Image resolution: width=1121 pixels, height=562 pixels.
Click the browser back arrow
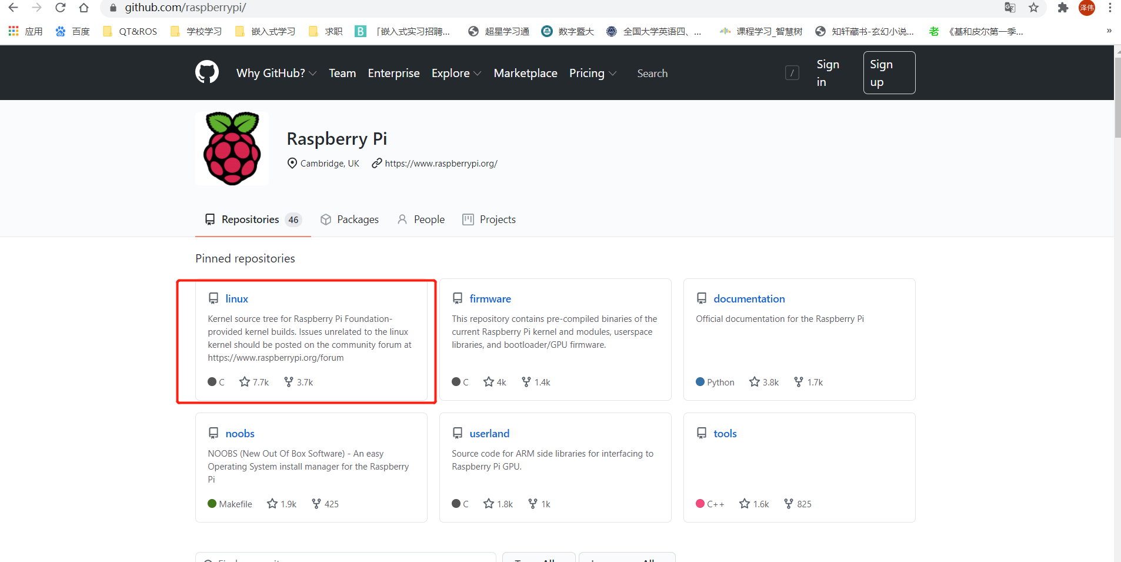[x=13, y=8]
